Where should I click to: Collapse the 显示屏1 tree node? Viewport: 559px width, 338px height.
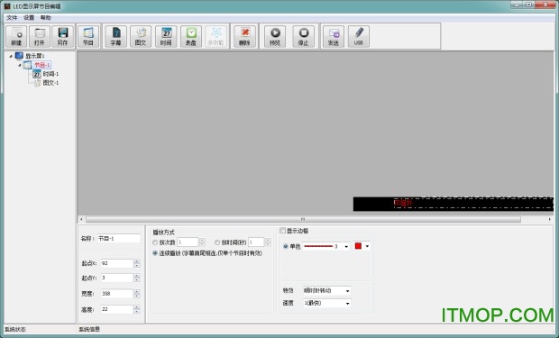(11, 56)
